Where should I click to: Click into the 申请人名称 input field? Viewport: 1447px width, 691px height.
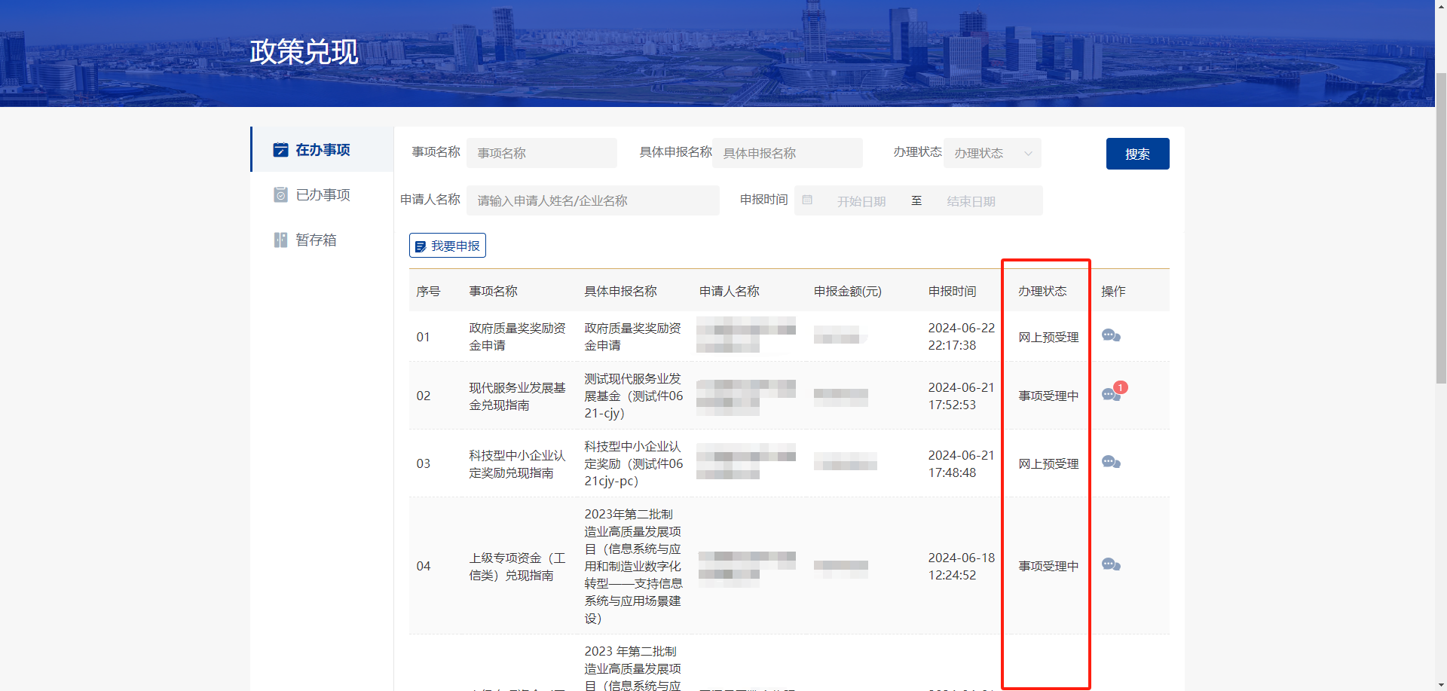(x=592, y=200)
